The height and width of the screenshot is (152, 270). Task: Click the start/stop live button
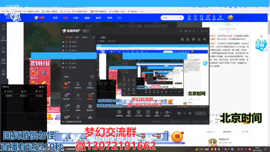200,113
